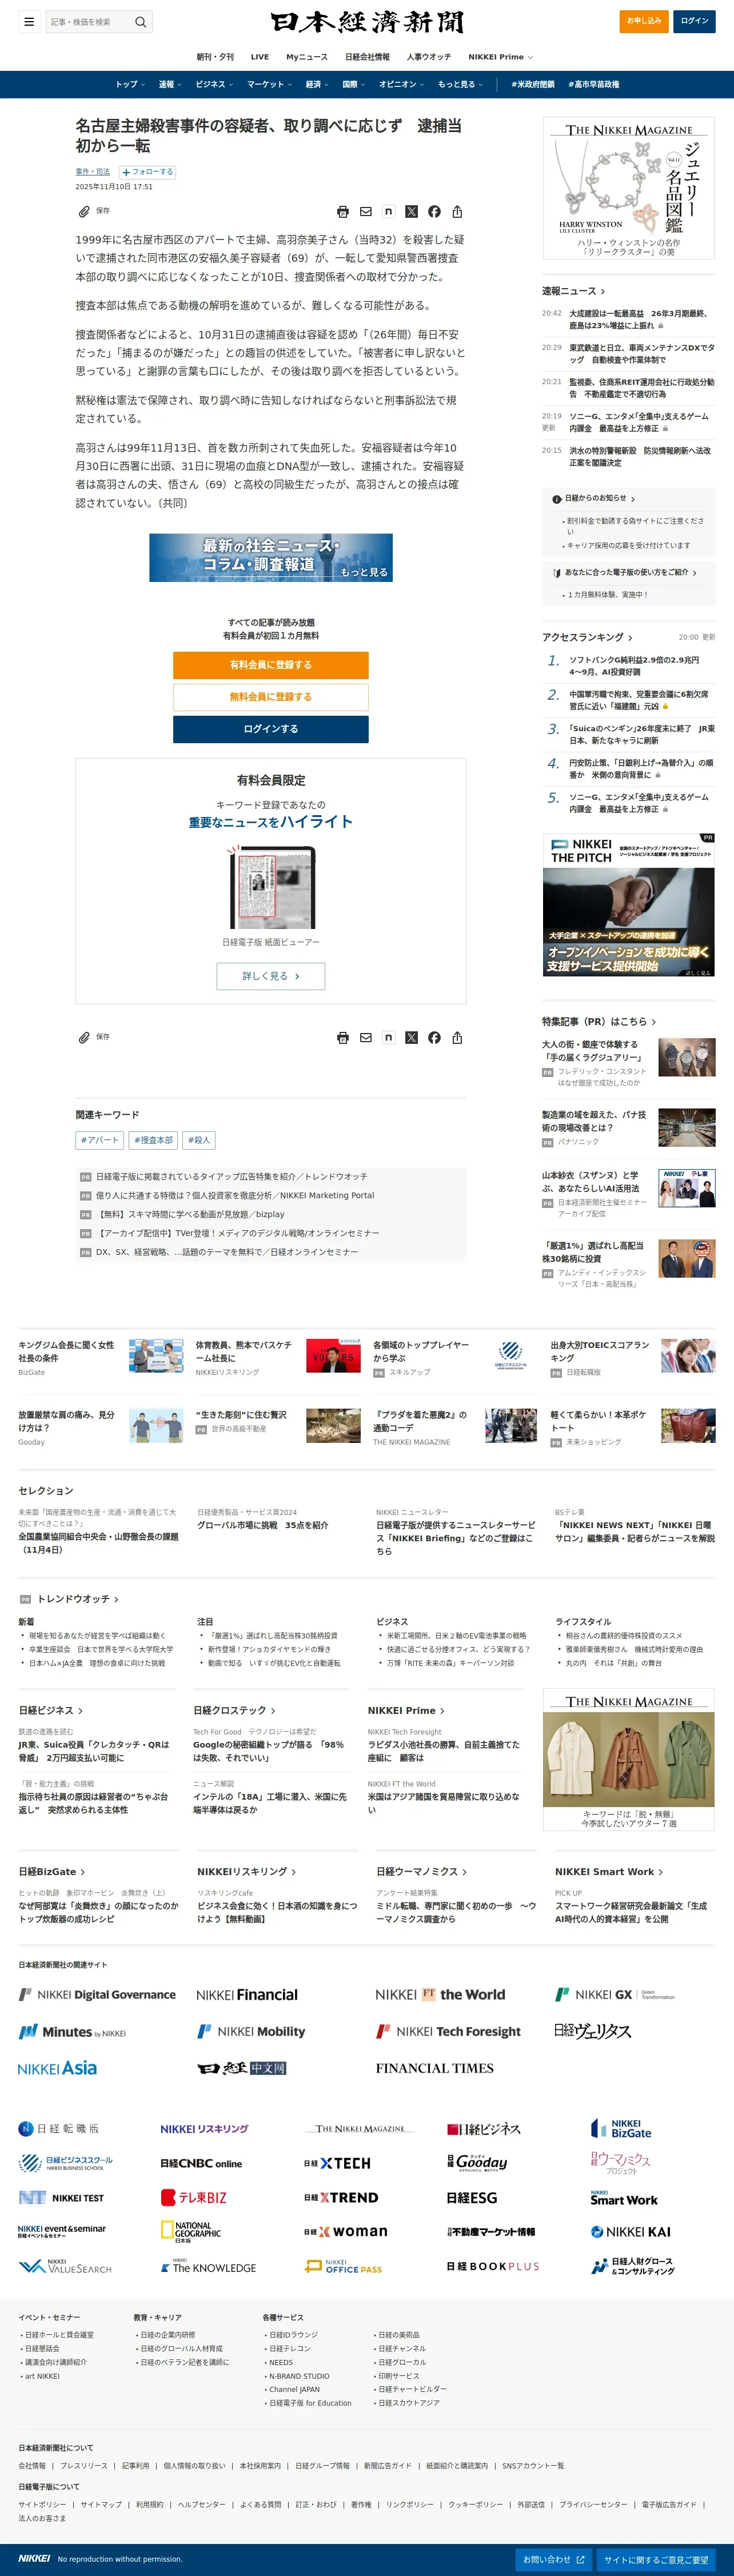Screen dimensions: 734x2576
Task: Click the upload-style share icon above 関連キーワード
Action: (457, 1038)
